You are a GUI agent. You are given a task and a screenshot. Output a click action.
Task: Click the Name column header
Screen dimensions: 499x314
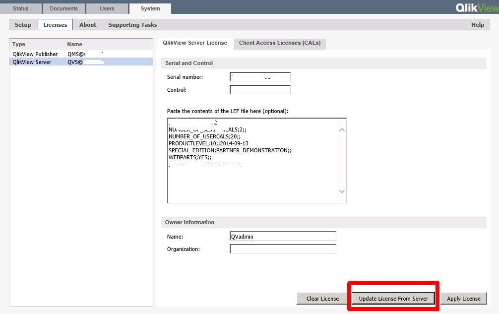74,44
